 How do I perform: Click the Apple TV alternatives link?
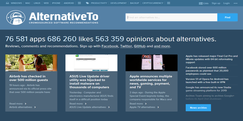(x=142, y=107)
